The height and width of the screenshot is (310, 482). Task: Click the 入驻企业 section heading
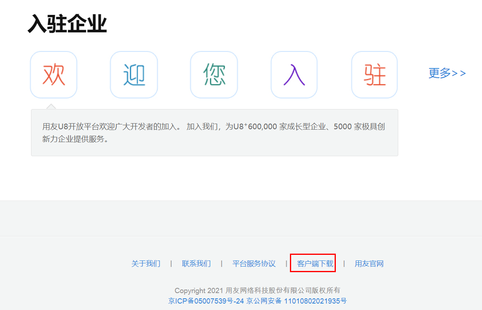pyautogui.click(x=67, y=24)
